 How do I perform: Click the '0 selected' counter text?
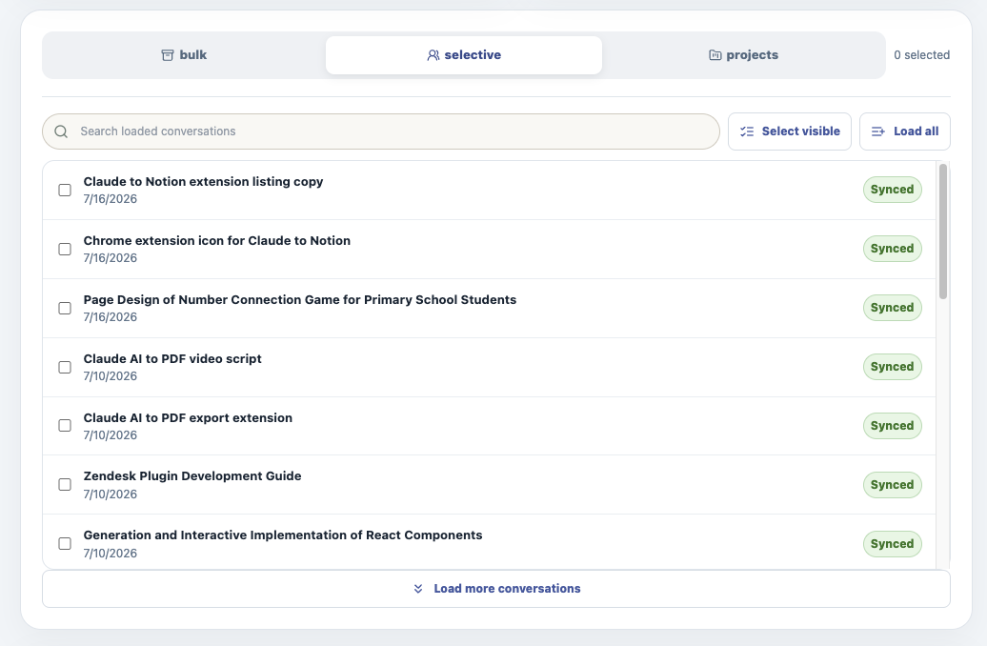point(921,54)
